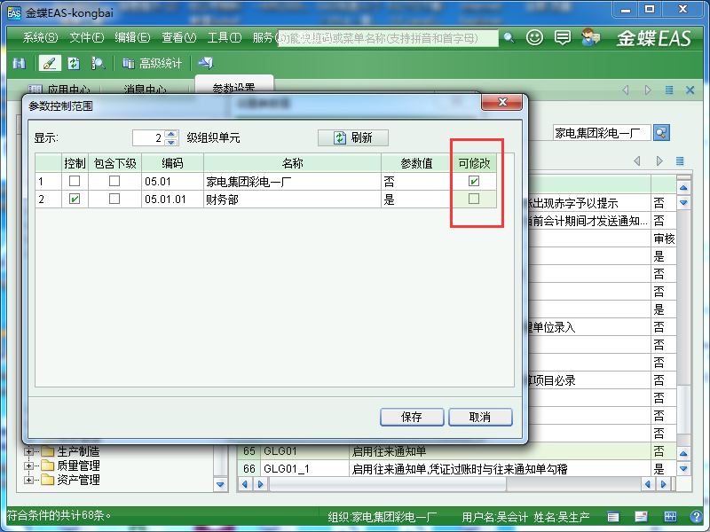The image size is (710, 532).
Task: Click scroll-down arrow of left tree panel
Action: [220, 484]
